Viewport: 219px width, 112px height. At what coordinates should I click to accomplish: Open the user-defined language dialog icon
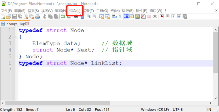pyautogui.click(x=132, y=16)
